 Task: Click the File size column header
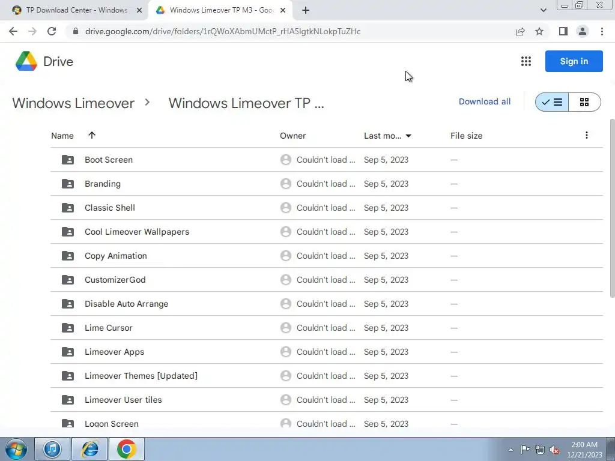[466, 136]
